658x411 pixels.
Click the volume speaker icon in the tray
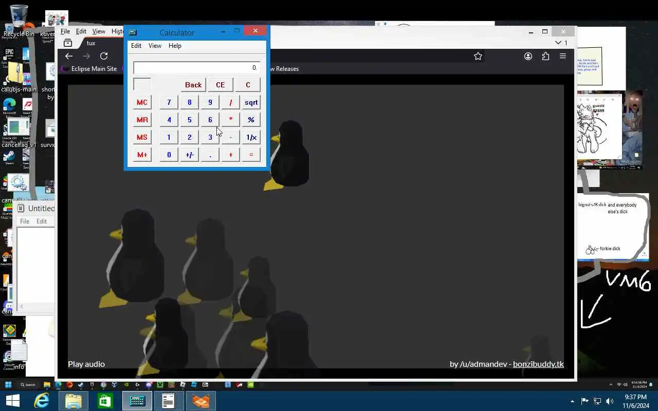click(x=610, y=401)
